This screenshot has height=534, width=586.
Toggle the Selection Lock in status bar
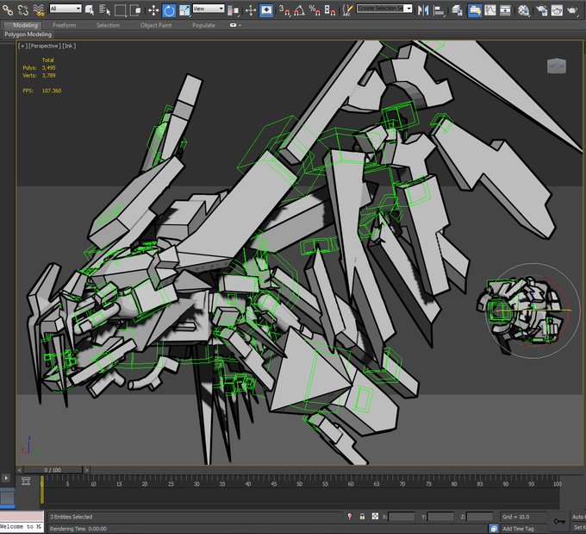362,517
